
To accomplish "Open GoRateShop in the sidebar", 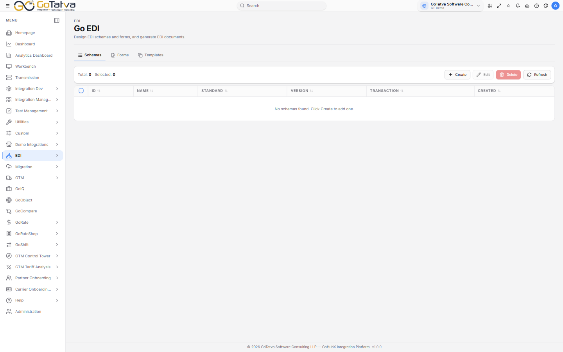I will tap(33, 234).
